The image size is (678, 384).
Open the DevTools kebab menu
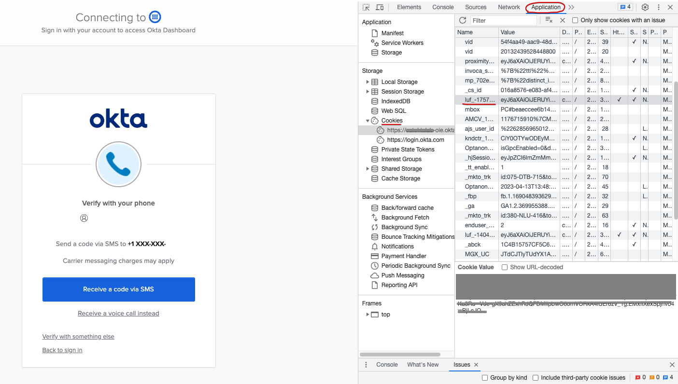tap(658, 7)
